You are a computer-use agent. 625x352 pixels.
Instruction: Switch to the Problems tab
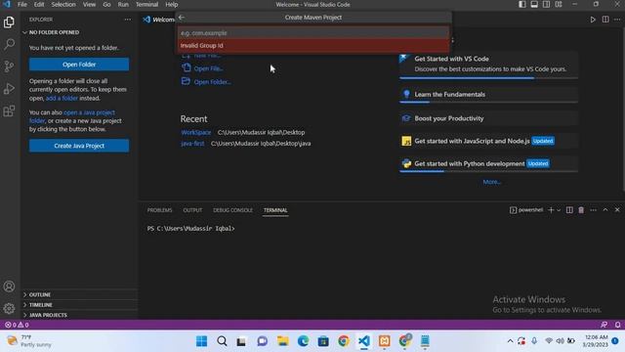click(159, 210)
